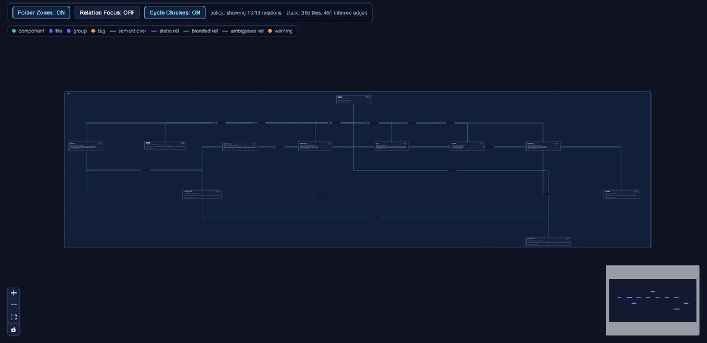The height and width of the screenshot is (343, 707).
Task: Enable the Relation Focus toggle
Action: click(x=107, y=12)
